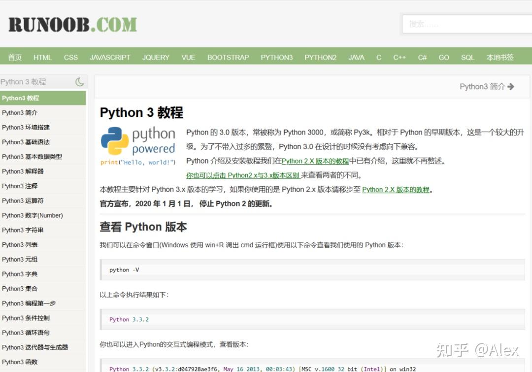
Task: Click the Python powered logo image
Action: 137,143
